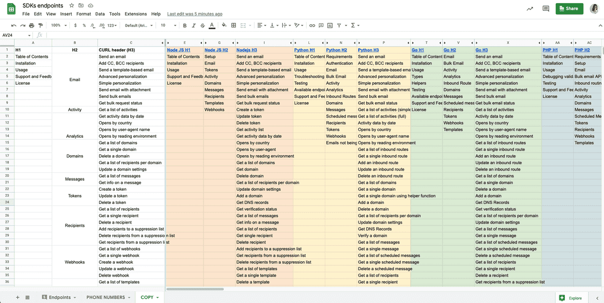Screen dimensions: 604x303
Task: Toggle bold formatting
Action: [184, 25]
